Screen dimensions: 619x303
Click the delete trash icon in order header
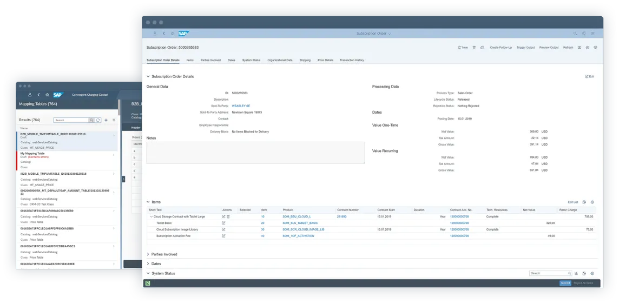(x=475, y=48)
